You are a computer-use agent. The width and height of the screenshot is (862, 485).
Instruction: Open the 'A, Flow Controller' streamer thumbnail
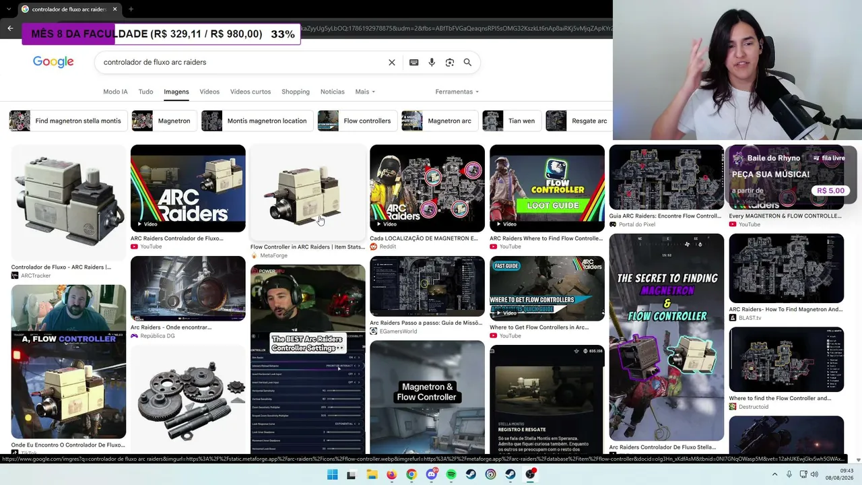69,362
